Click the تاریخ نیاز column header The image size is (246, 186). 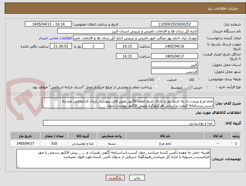coord(25,136)
